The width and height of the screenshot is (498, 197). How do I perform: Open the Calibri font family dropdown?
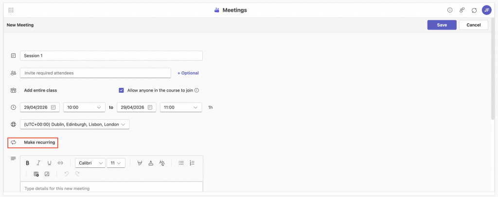(90, 163)
